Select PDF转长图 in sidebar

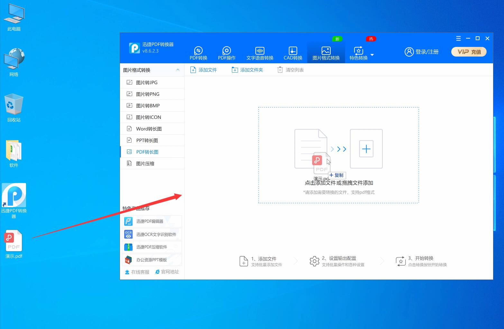click(152, 152)
